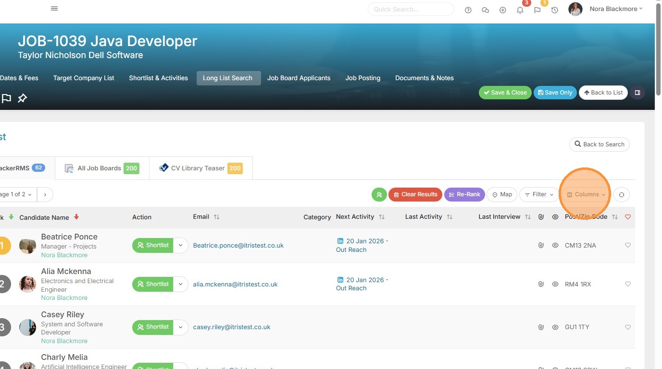The width and height of the screenshot is (662, 369).
Task: Switch to the Job Board Applicants tab
Action: pos(299,78)
